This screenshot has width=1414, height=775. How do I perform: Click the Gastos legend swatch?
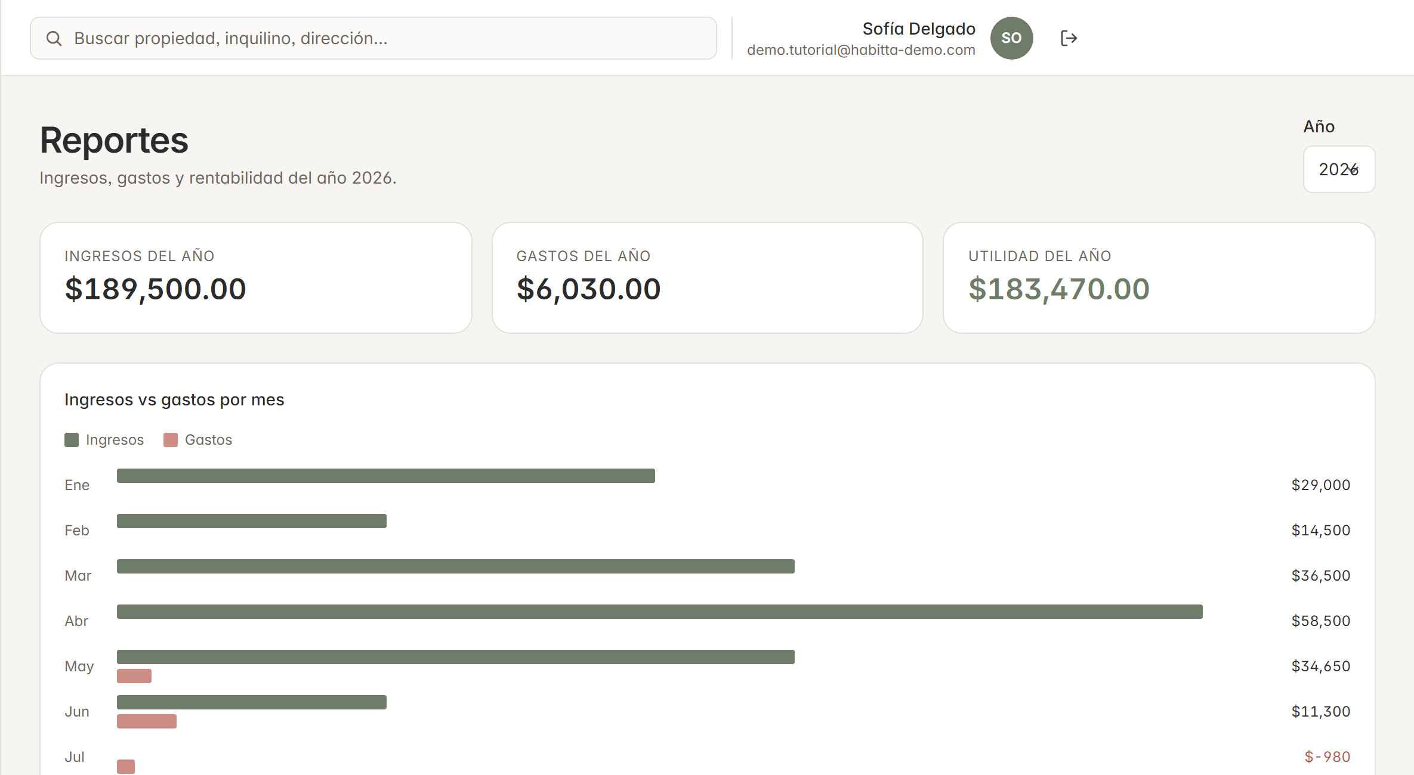pyautogui.click(x=171, y=440)
